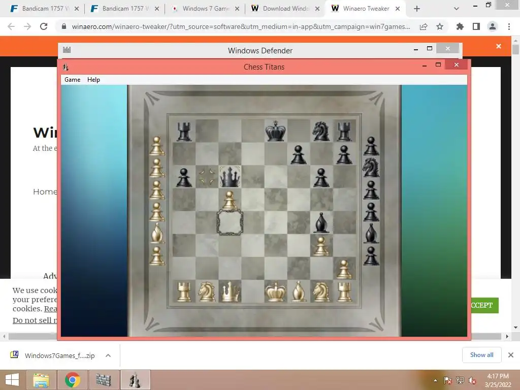Open the Action Center flag icon
The height and width of the screenshot is (390, 520).
(448, 380)
